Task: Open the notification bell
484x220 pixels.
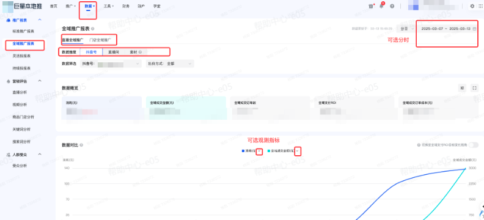Action: [x=381, y=6]
